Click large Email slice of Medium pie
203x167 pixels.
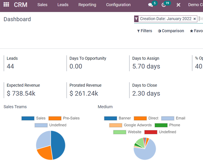[x=146, y=153]
